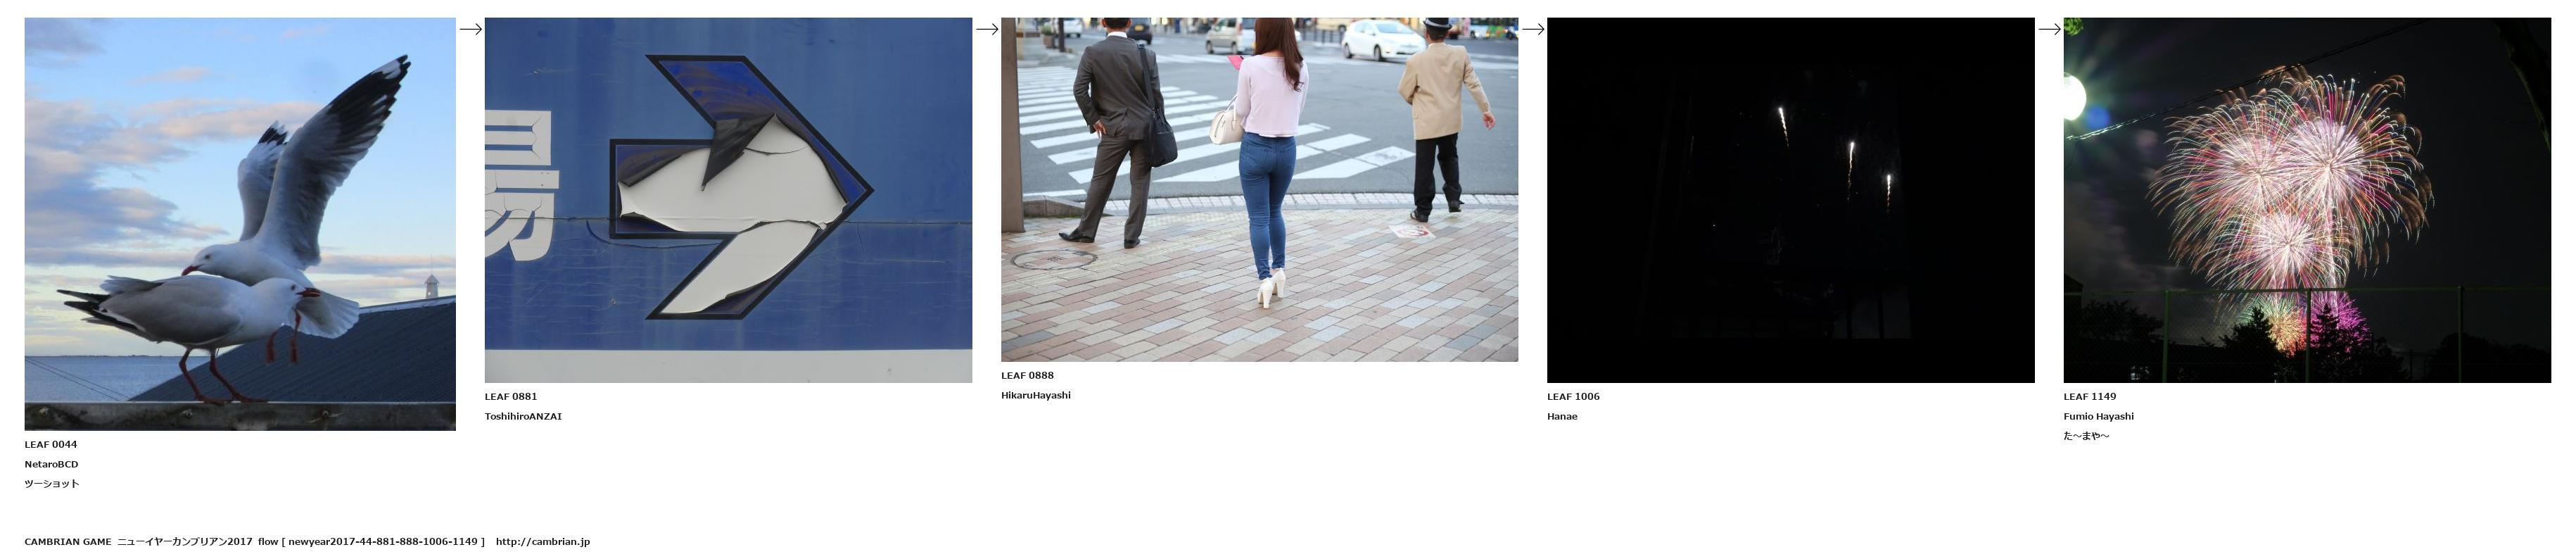This screenshot has width=2576, height=559.
Task: Click the LEAF 0881 label
Action: 511,397
